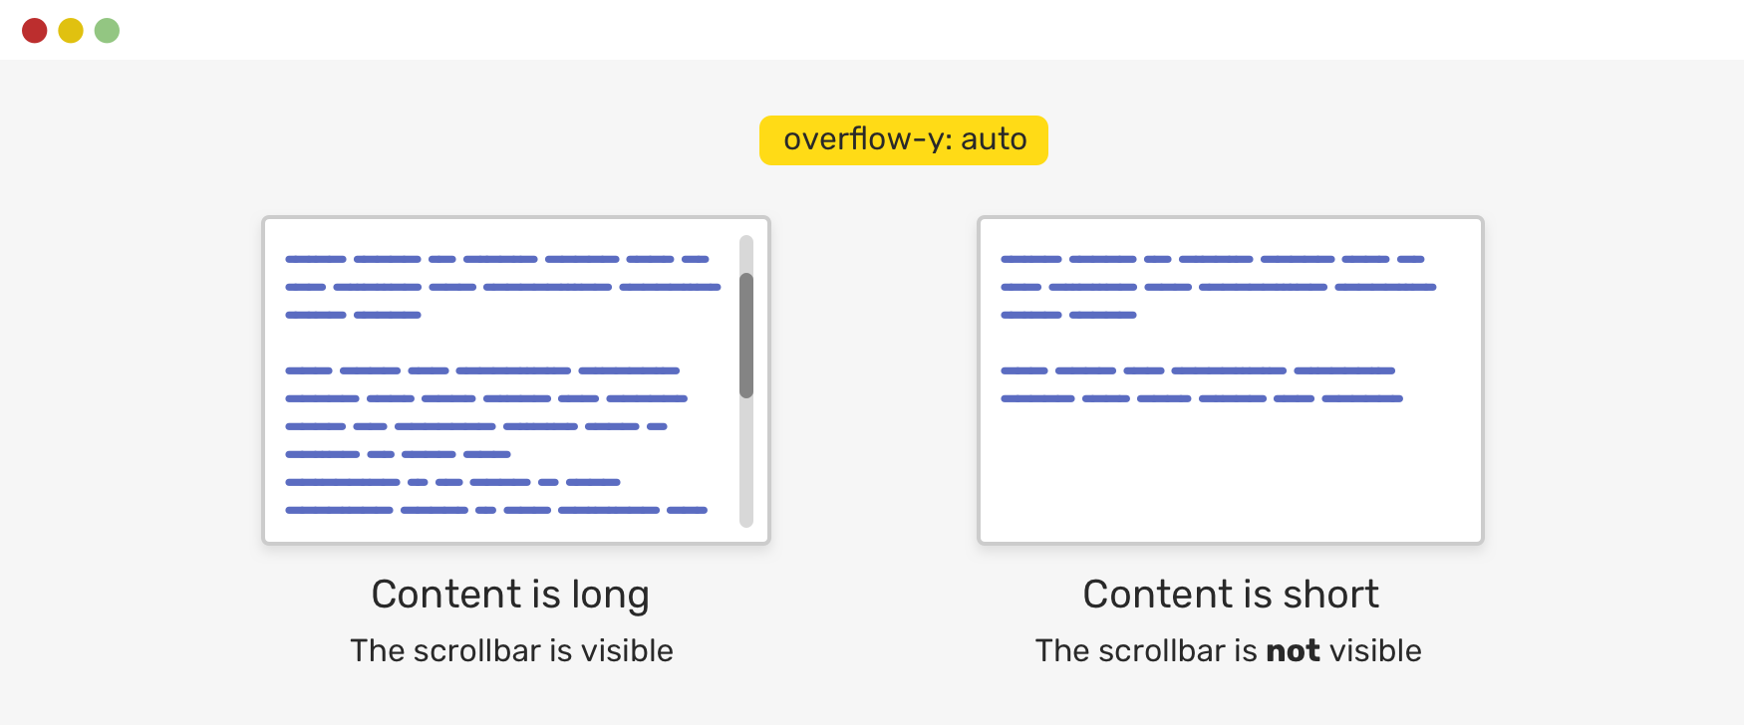Click the bold word 'not' in caption

click(x=1293, y=650)
